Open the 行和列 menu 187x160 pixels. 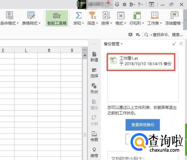point(137,19)
